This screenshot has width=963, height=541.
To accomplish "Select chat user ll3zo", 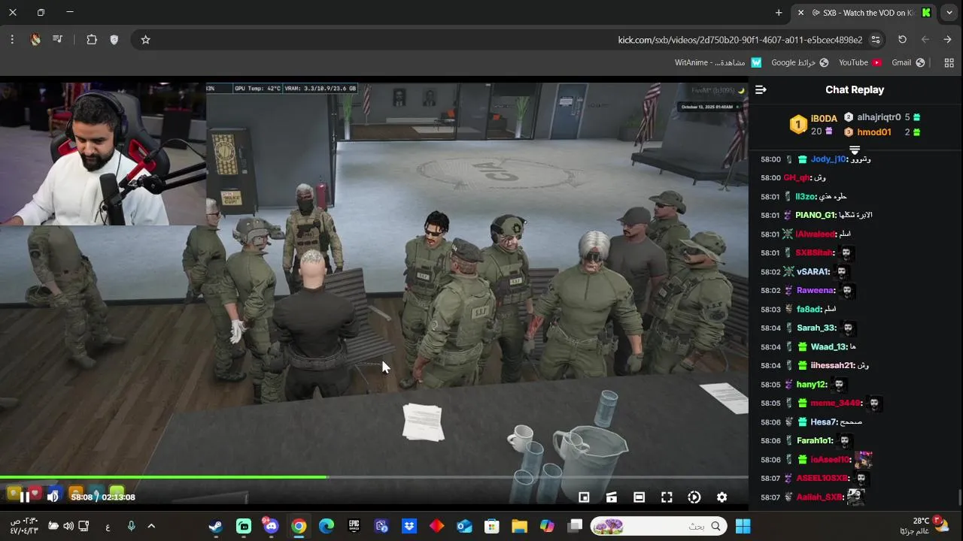I will click(x=806, y=196).
